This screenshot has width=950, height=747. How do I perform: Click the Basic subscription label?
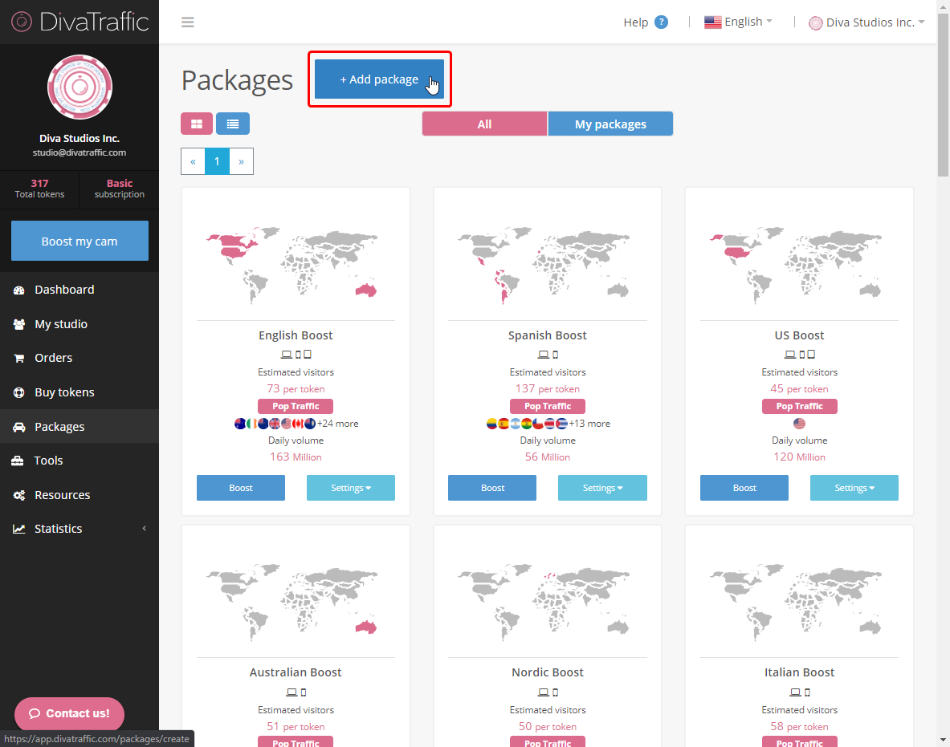tap(120, 189)
